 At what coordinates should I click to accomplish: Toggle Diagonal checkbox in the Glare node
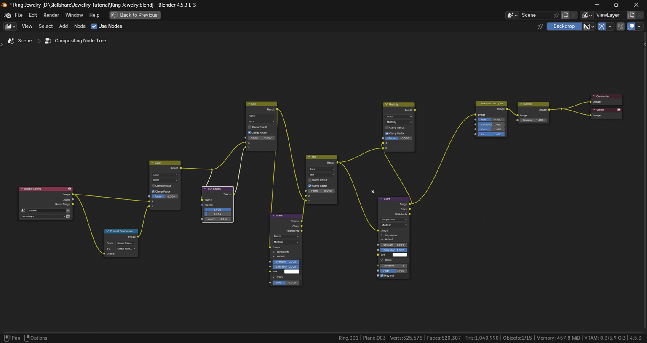point(382,276)
